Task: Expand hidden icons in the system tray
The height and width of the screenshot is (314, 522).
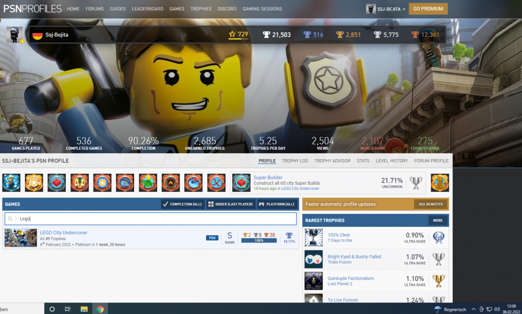Action: [473, 309]
